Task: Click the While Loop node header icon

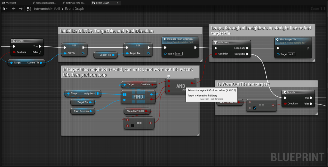Action: click(215, 42)
